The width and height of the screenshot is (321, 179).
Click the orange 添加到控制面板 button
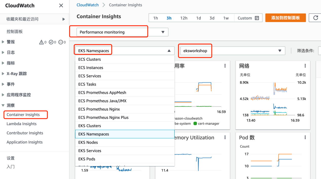(x=285, y=18)
